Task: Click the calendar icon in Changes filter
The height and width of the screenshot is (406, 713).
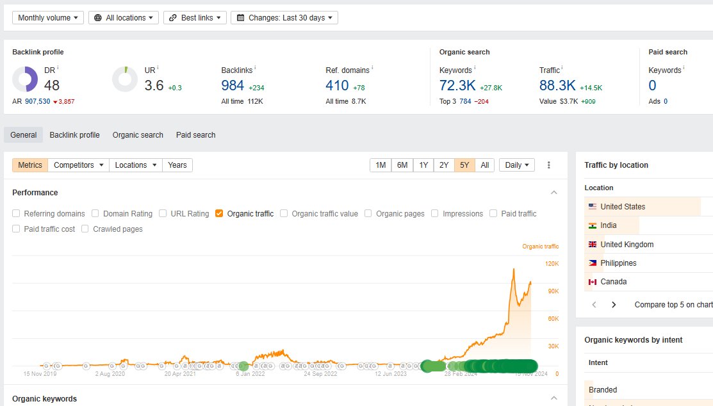Action: pyautogui.click(x=240, y=18)
